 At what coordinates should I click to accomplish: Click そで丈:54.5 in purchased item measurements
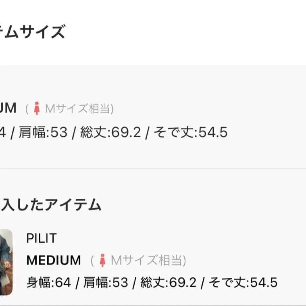click(243, 282)
